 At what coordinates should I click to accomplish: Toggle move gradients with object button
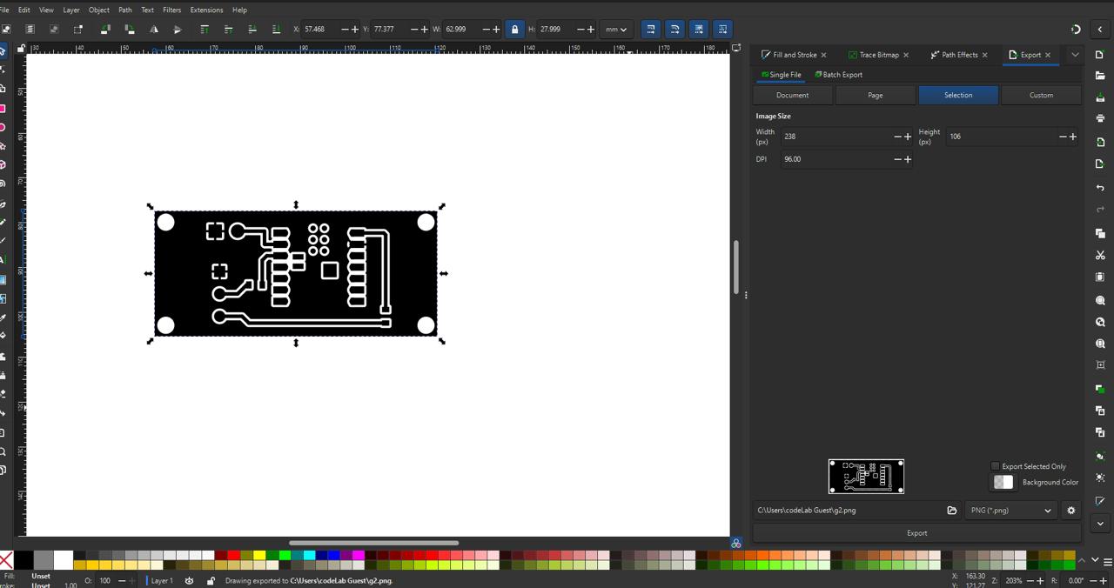point(699,29)
